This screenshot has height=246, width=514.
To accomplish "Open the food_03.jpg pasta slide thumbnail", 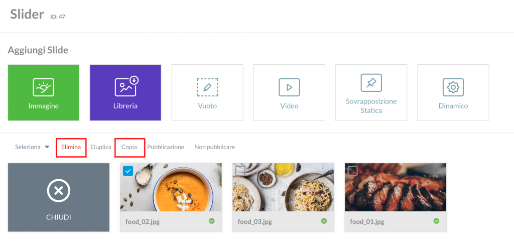I will point(283,187).
